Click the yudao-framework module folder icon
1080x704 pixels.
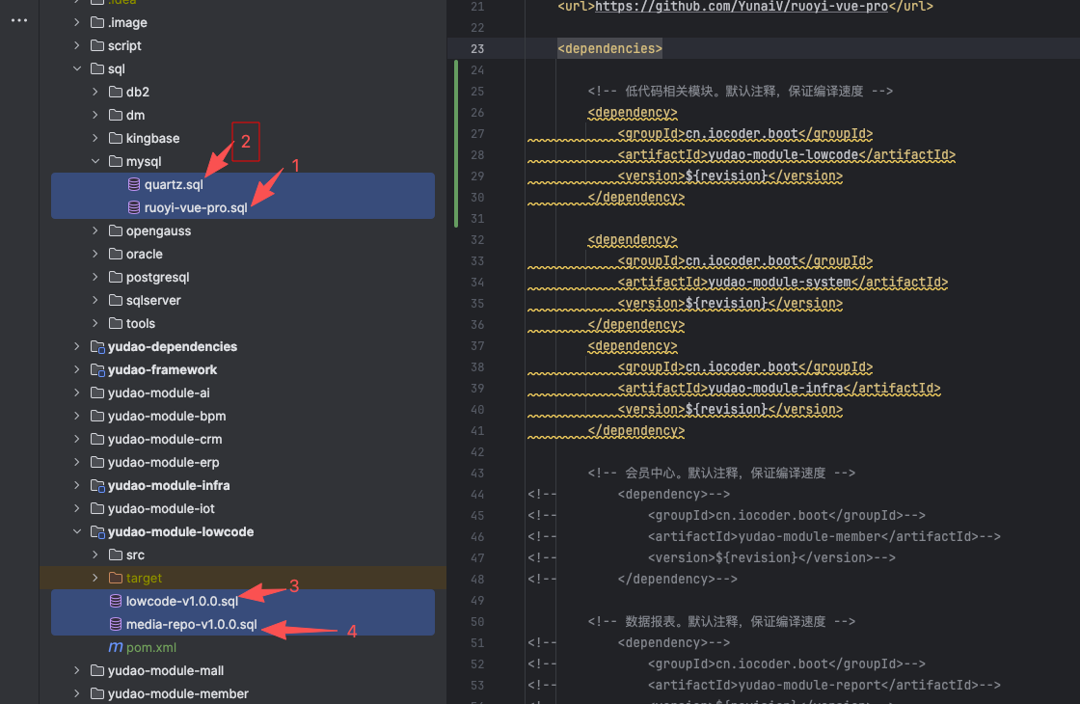coord(96,369)
